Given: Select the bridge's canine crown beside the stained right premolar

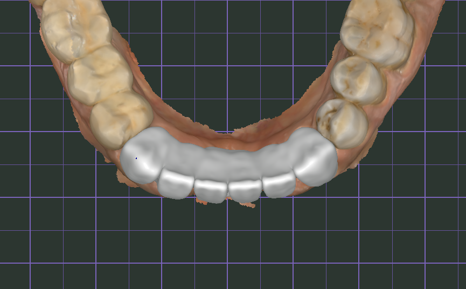Looking at the screenshot, I should click(315, 157).
